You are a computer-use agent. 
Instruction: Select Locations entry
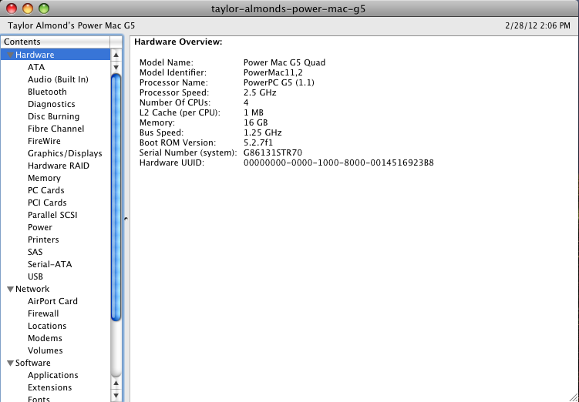[x=47, y=326]
